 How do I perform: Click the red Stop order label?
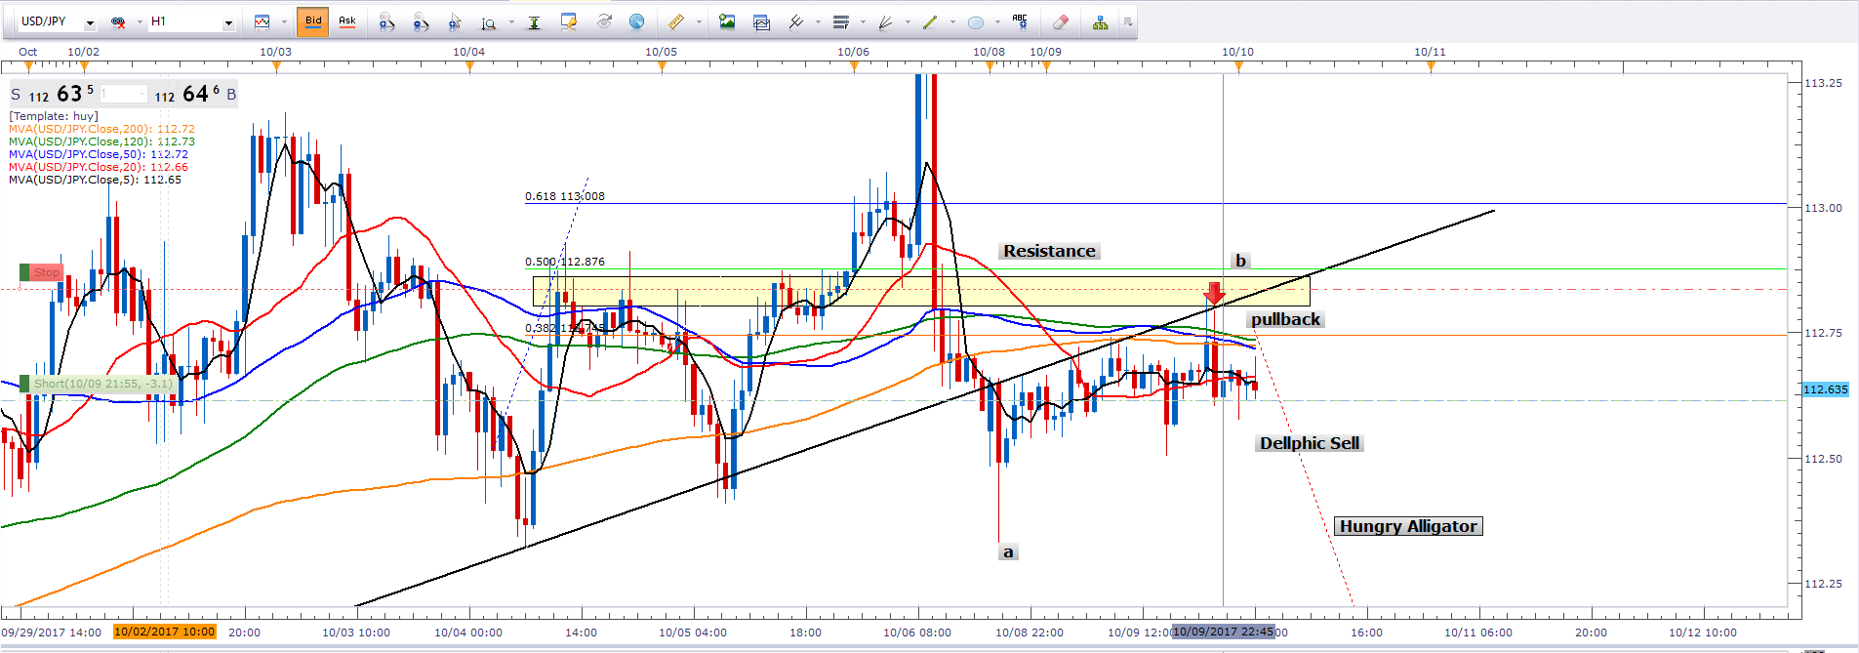(x=46, y=272)
